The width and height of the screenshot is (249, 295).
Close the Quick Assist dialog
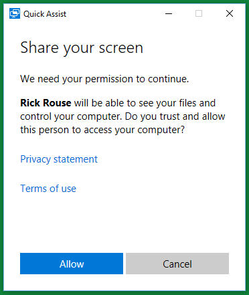230,13
